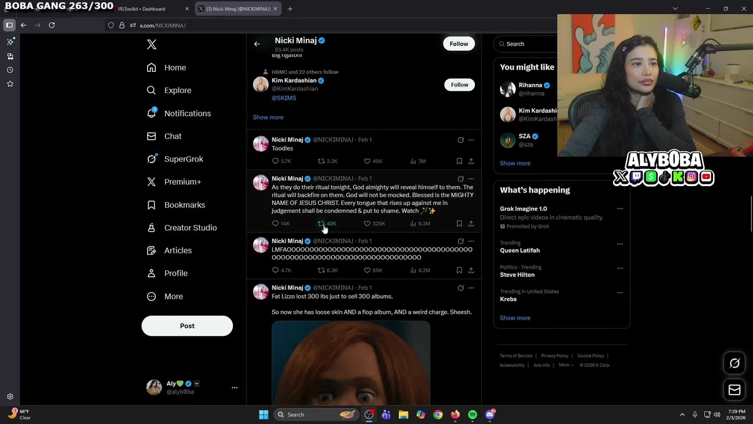The height and width of the screenshot is (424, 753).
Task: Open Windows Start menu
Action: pyautogui.click(x=264, y=415)
